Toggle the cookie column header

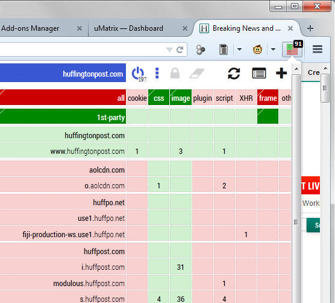(x=137, y=97)
